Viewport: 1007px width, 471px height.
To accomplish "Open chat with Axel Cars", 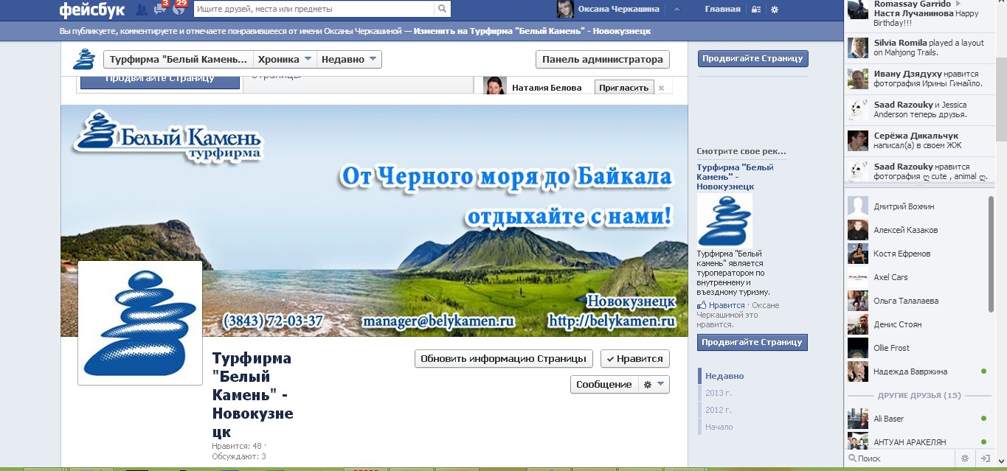I will coord(918,277).
